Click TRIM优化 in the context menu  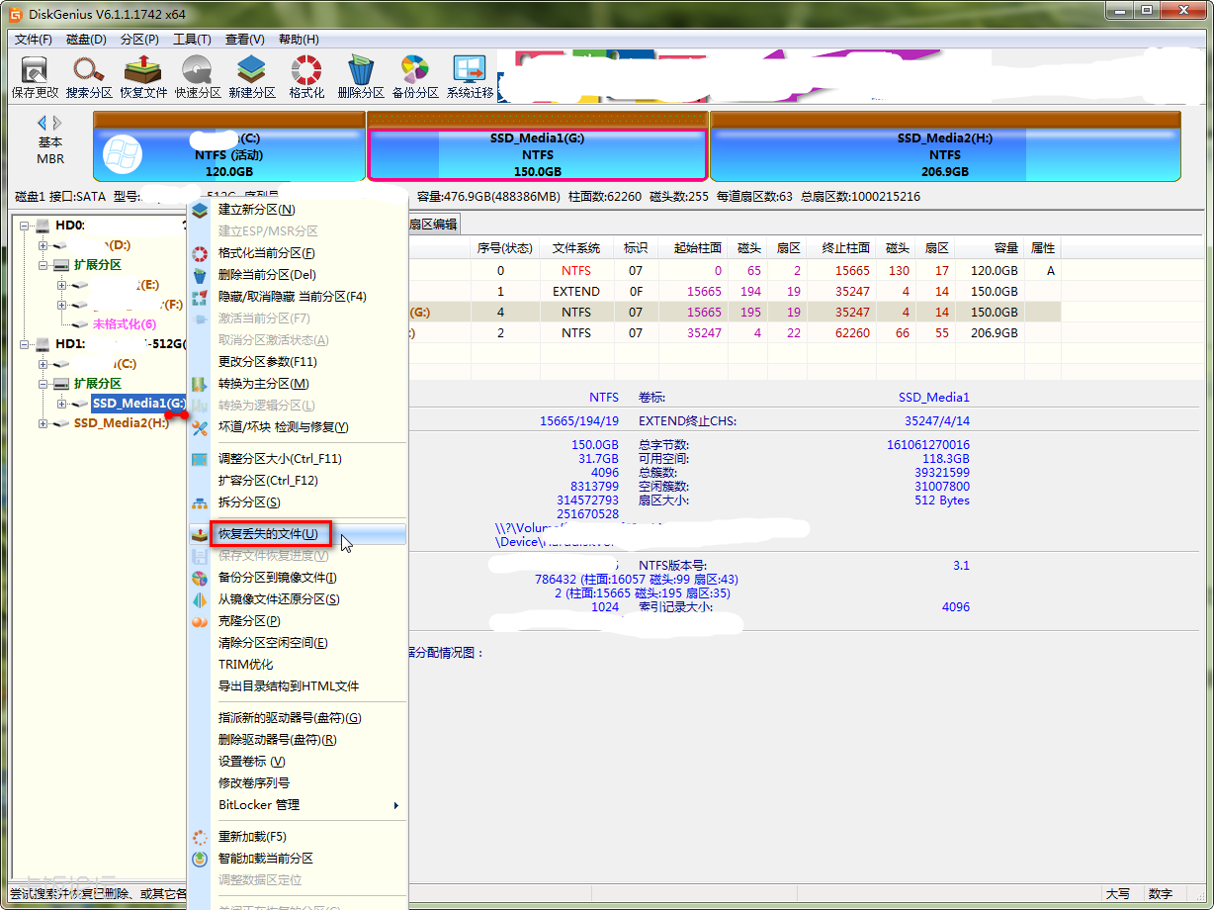coord(298,665)
